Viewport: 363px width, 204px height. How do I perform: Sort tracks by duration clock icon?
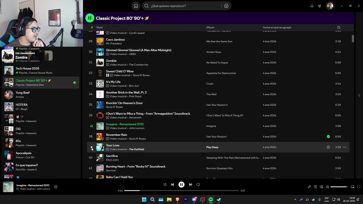point(339,27)
